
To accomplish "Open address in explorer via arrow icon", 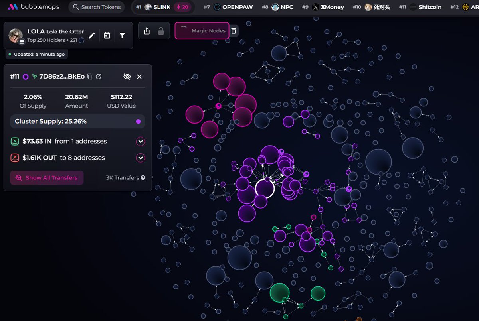I will tap(99, 77).
